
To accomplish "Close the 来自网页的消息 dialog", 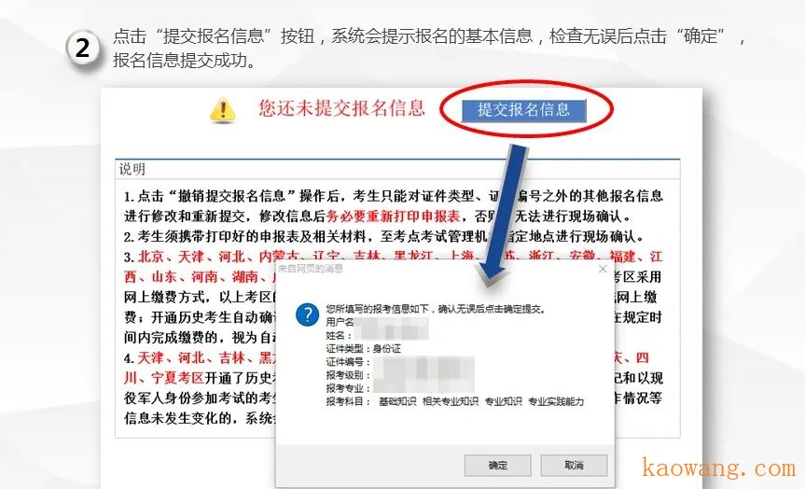I will 603,269.
